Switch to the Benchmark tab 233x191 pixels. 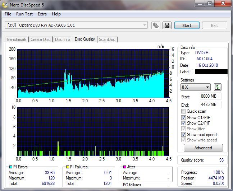(17, 39)
